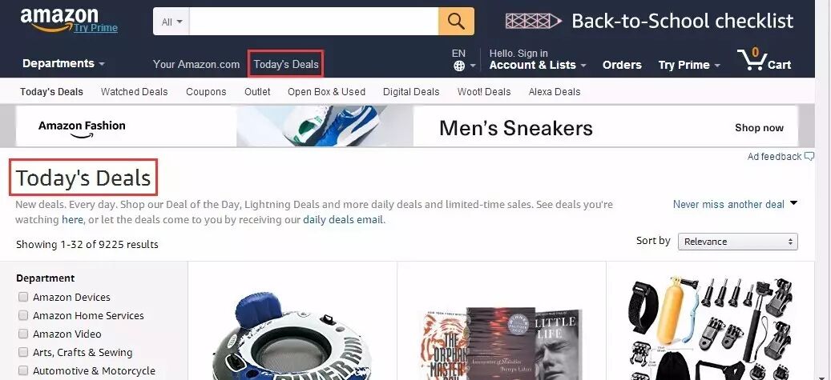
Task: Tick the Arts, Crafts & Sewing checkbox
Action: pos(22,352)
